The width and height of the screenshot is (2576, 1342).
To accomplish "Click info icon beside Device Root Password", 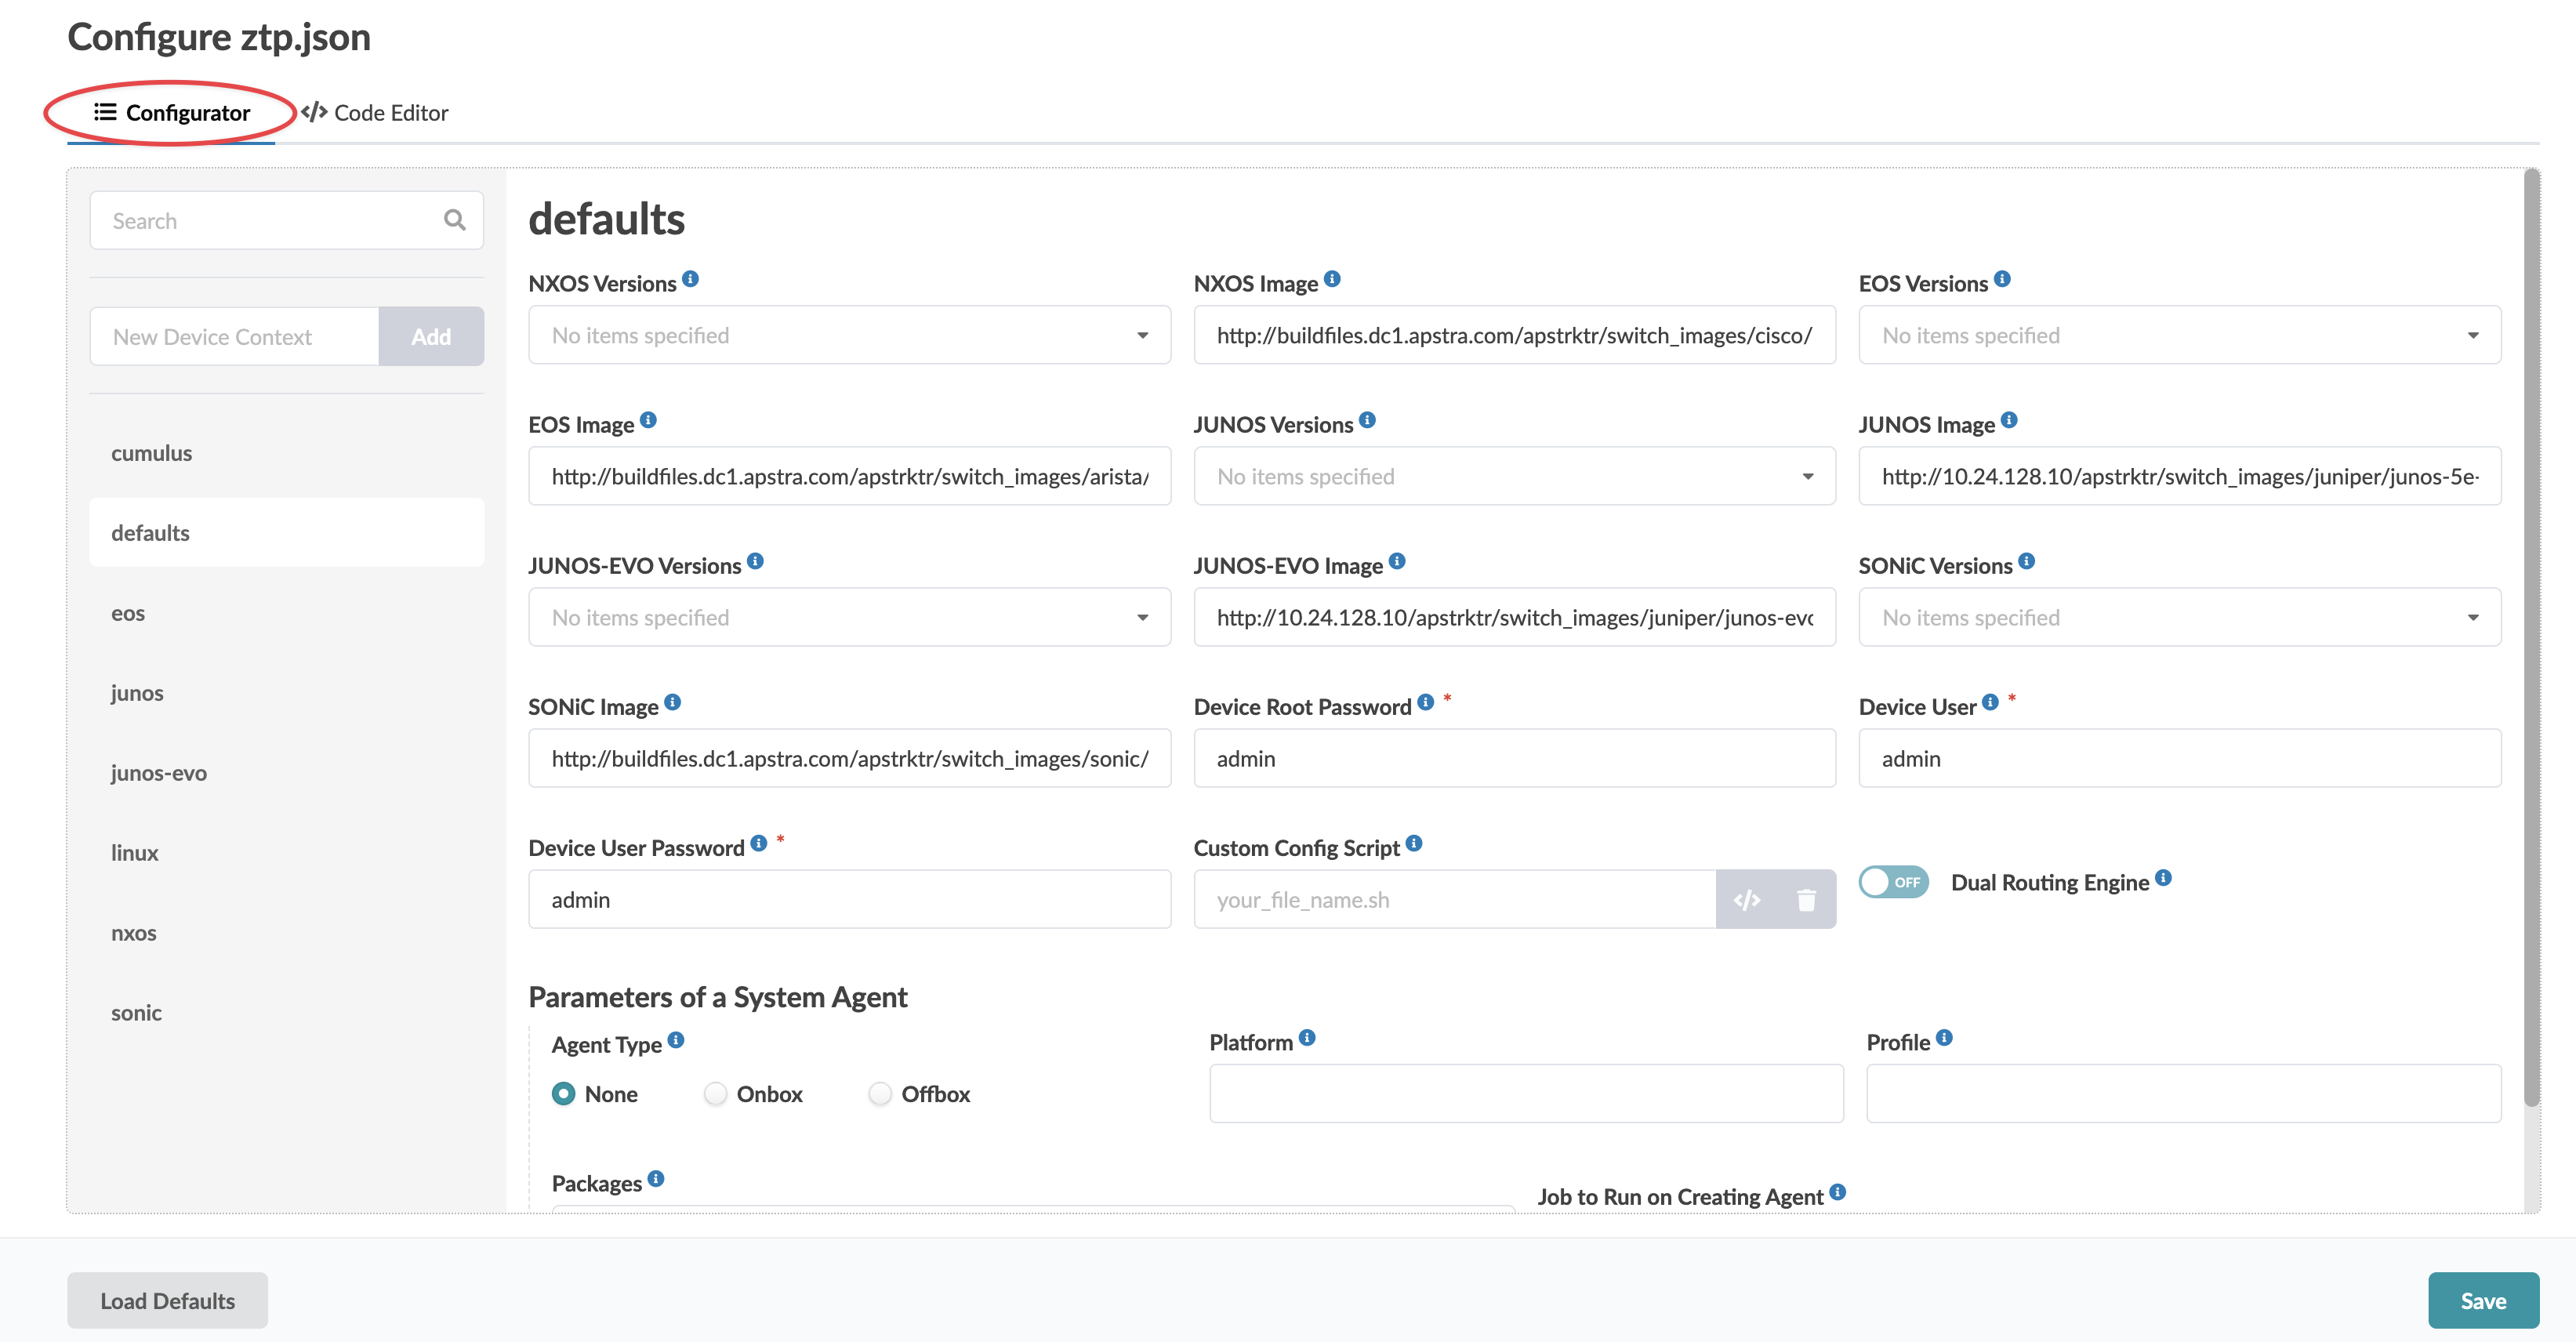I will coord(1425,702).
